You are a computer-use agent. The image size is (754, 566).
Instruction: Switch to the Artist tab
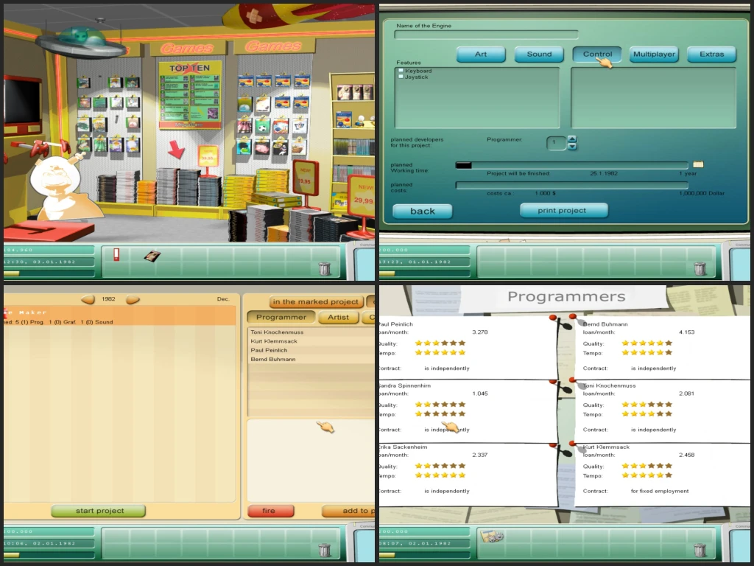339,317
